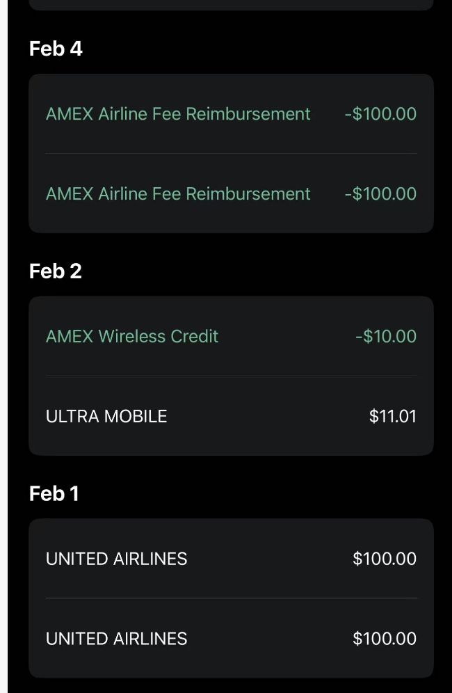Click the divider between Wireless Credit and Ultra Mobile
452x693 pixels.
click(231, 376)
